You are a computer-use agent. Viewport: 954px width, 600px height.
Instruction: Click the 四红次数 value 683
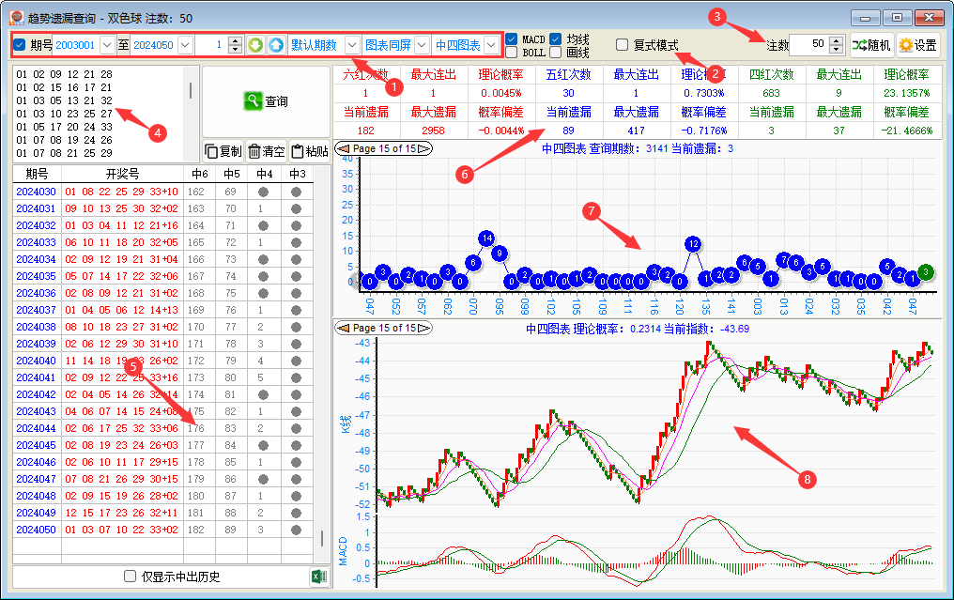click(x=771, y=93)
